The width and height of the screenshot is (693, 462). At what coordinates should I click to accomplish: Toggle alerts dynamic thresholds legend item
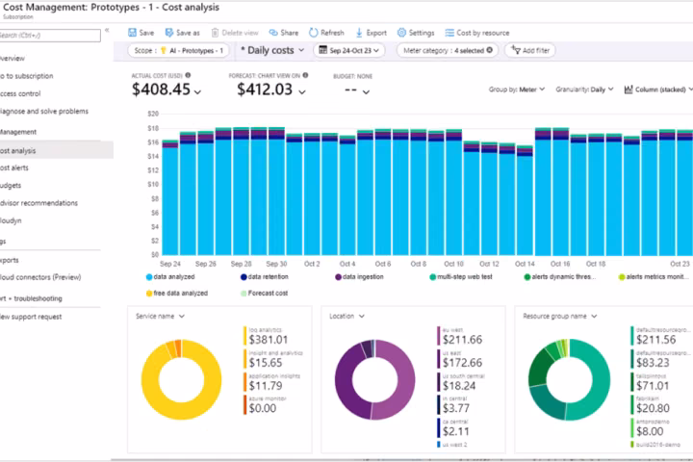pos(559,277)
